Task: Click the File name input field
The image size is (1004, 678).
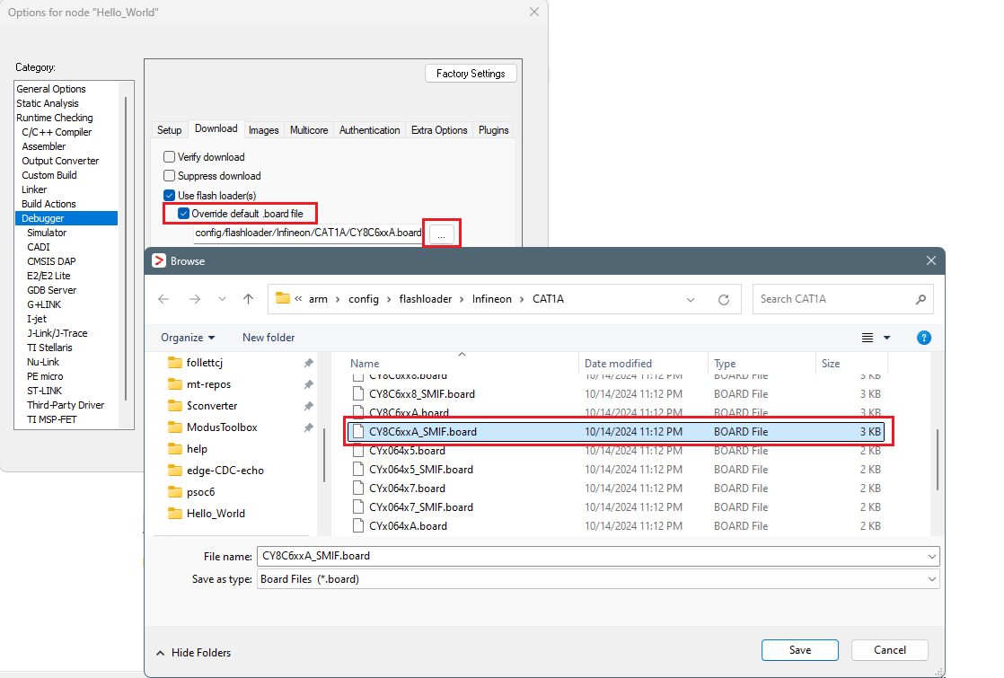Action: [x=592, y=557]
